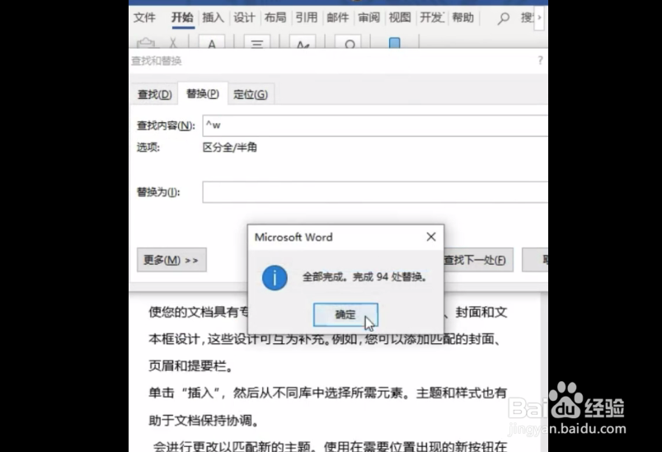The width and height of the screenshot is (662, 452).
Task: Click the document line starting 单击 “插入”
Action: click(x=327, y=393)
